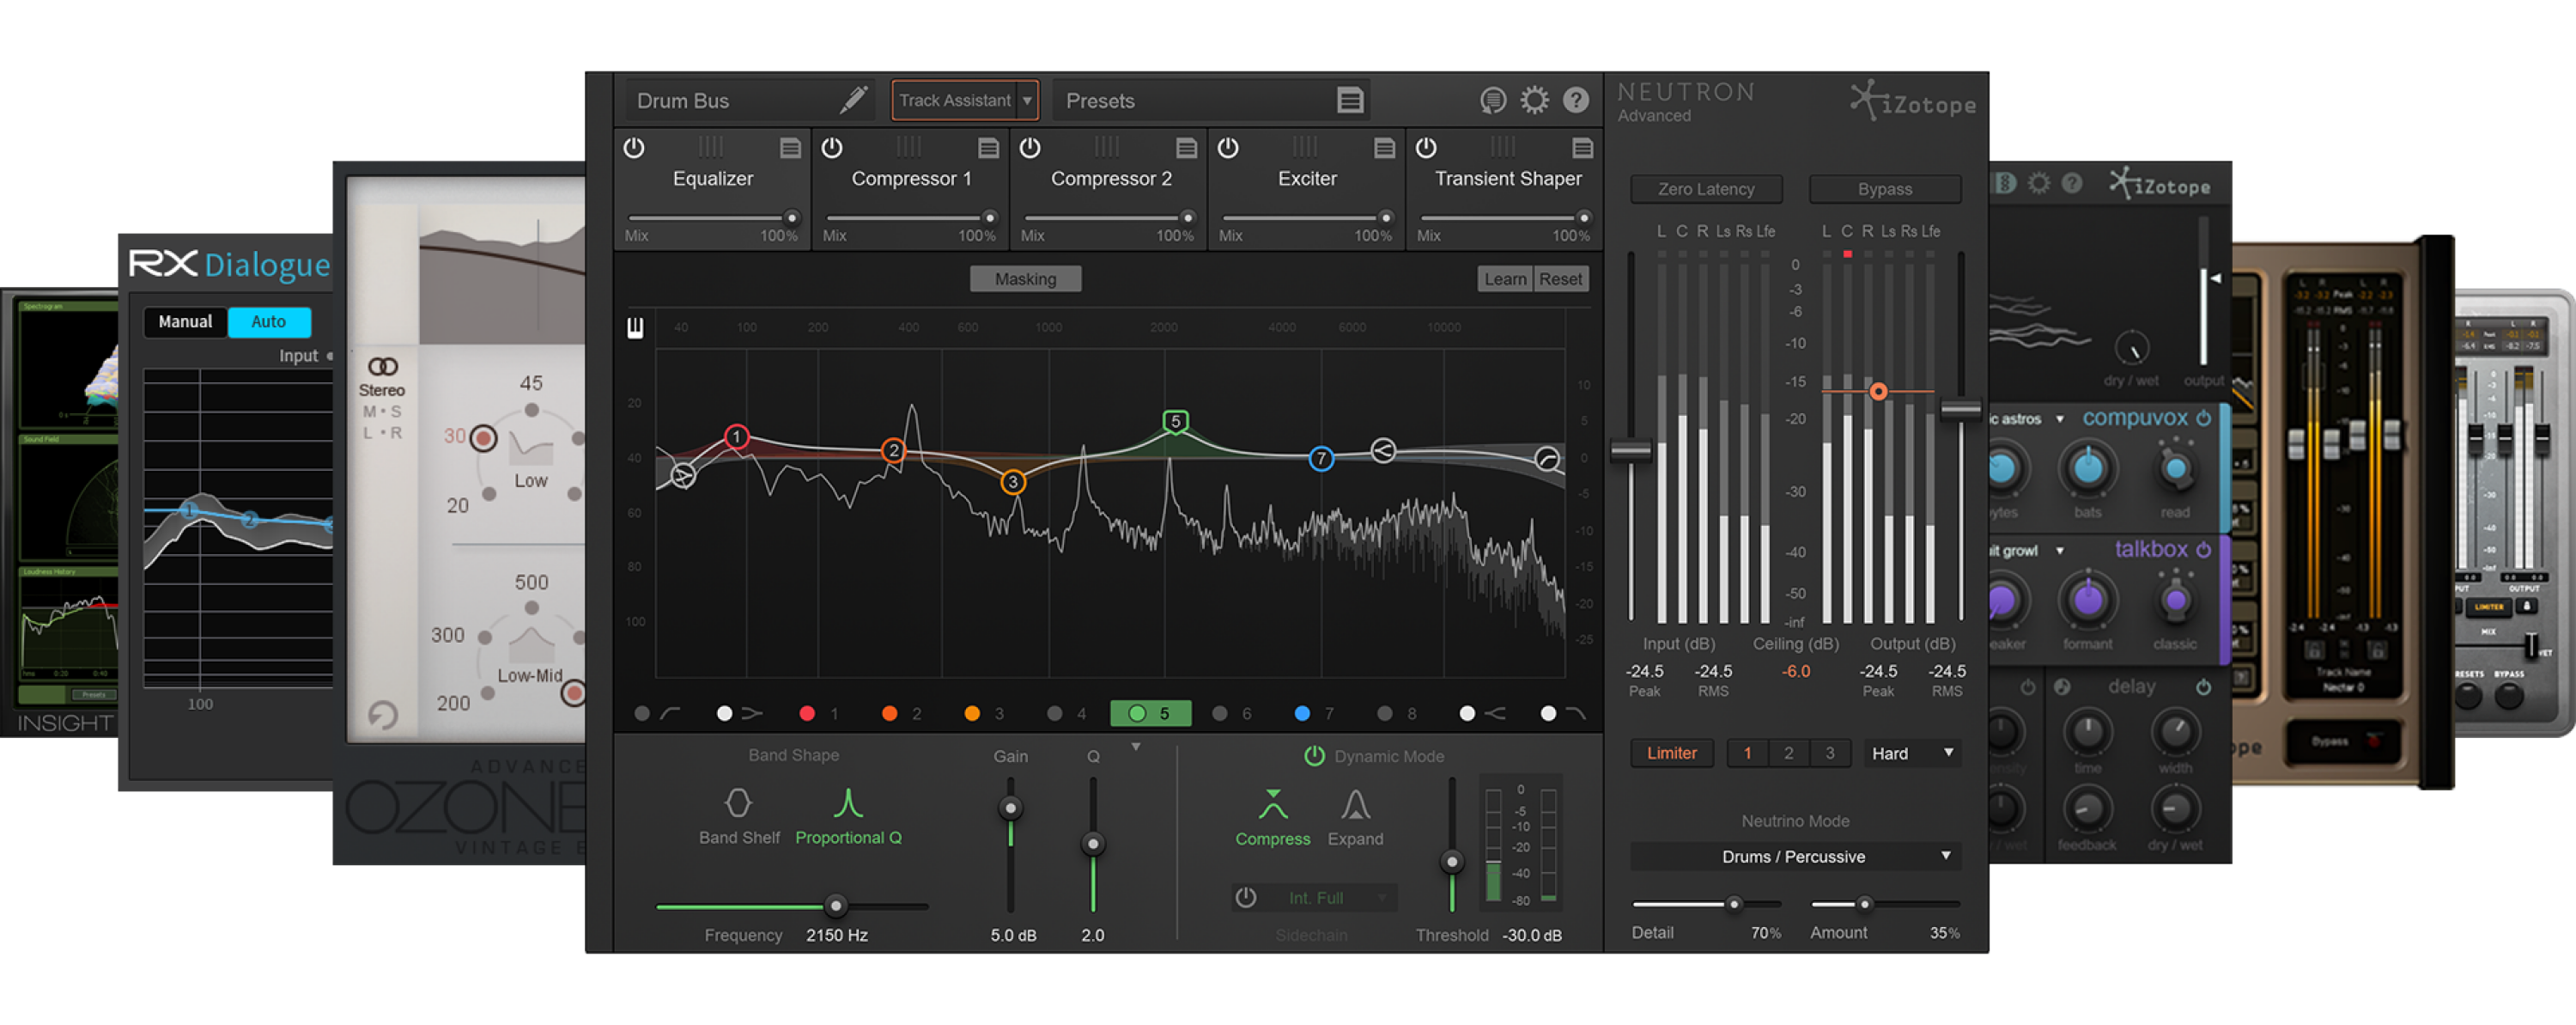Image resolution: width=2576 pixels, height=1025 pixels.
Task: Open the settings gear icon
Action: coord(1534,101)
